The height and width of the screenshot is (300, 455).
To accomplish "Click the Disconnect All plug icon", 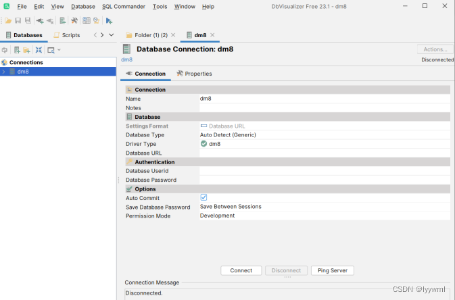I will 50,20.
